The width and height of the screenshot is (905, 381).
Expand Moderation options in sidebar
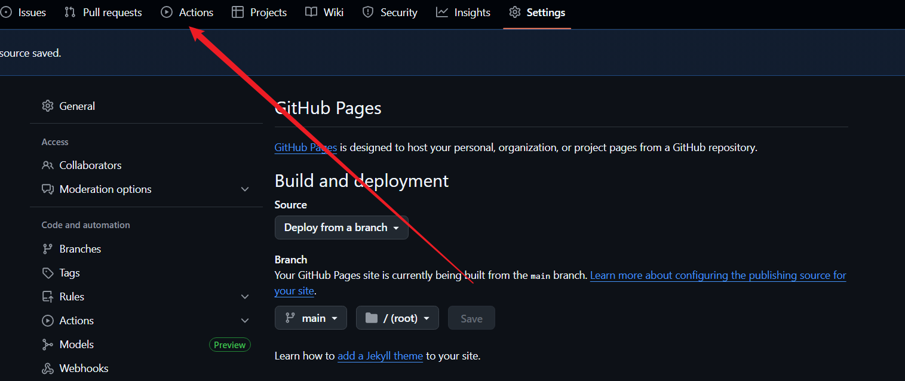(x=244, y=189)
